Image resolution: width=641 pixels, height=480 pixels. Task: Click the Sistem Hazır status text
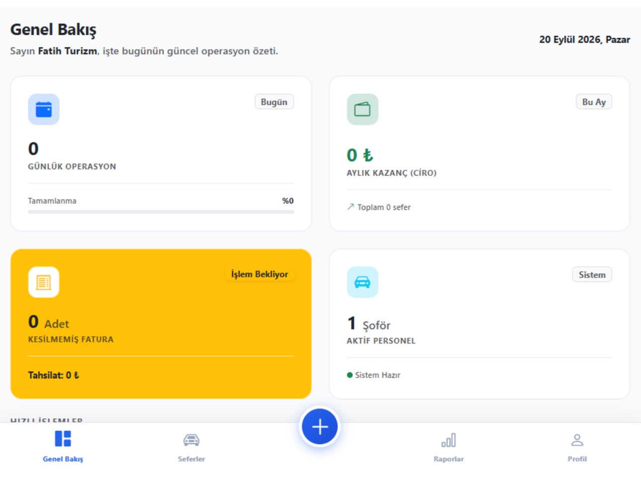pyautogui.click(x=378, y=375)
